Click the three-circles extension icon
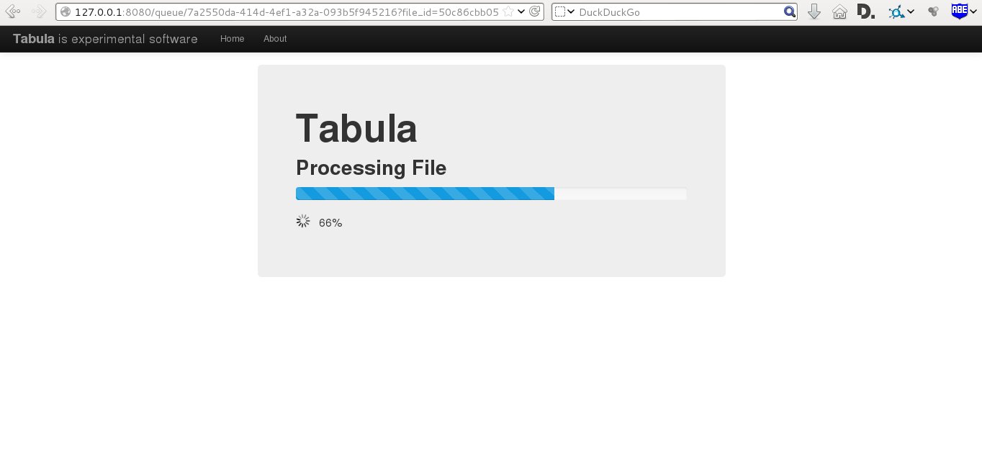 (934, 12)
